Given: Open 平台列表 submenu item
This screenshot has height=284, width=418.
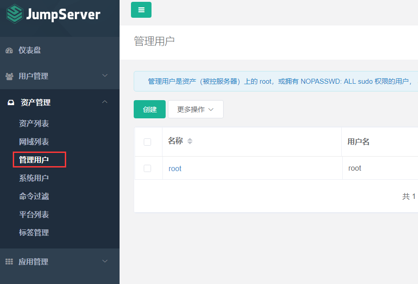Looking at the screenshot, I should (34, 214).
